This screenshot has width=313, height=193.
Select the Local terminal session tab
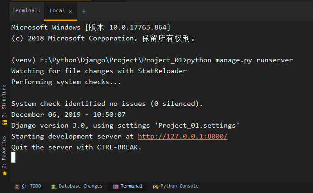pyautogui.click(x=57, y=10)
